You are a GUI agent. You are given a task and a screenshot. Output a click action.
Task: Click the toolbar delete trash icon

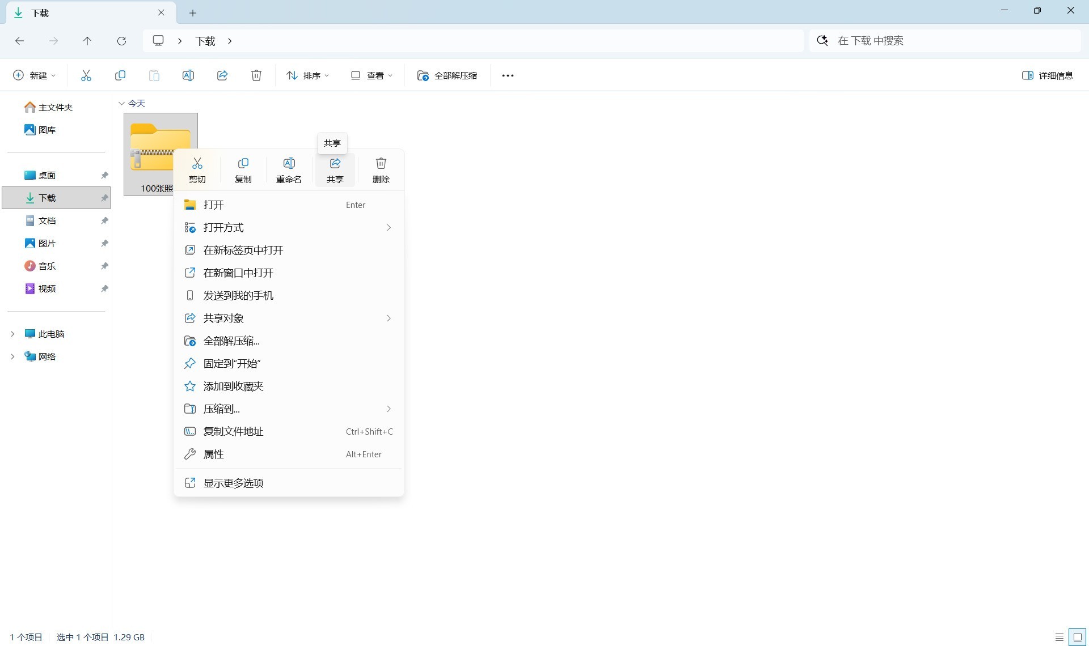256,75
